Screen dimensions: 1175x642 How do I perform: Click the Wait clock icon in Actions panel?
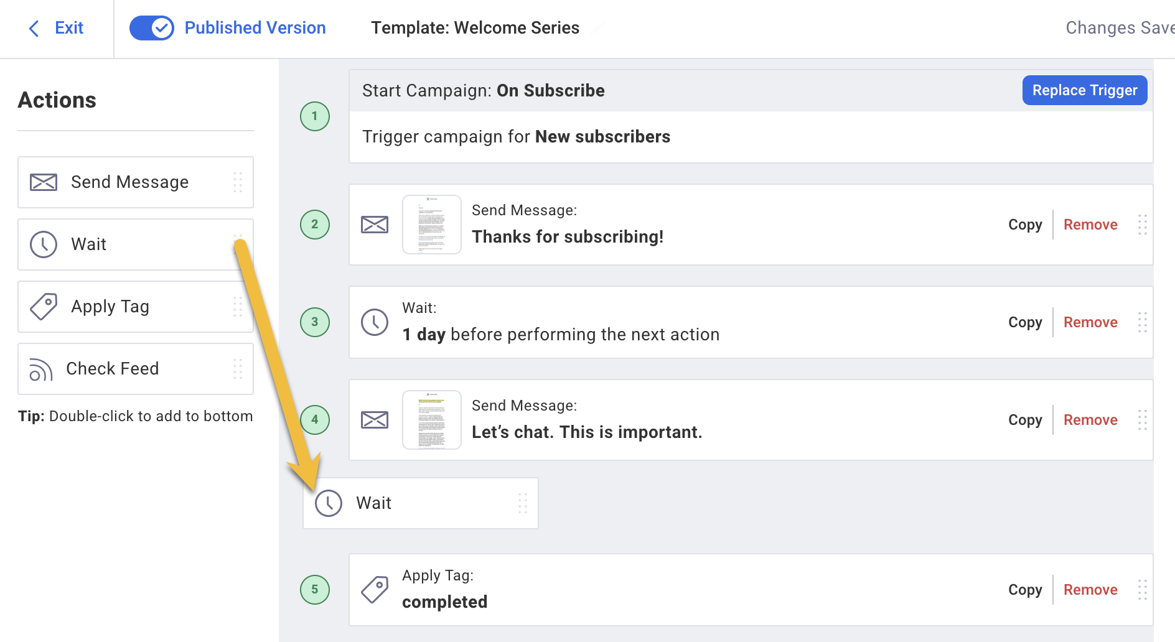(x=44, y=244)
